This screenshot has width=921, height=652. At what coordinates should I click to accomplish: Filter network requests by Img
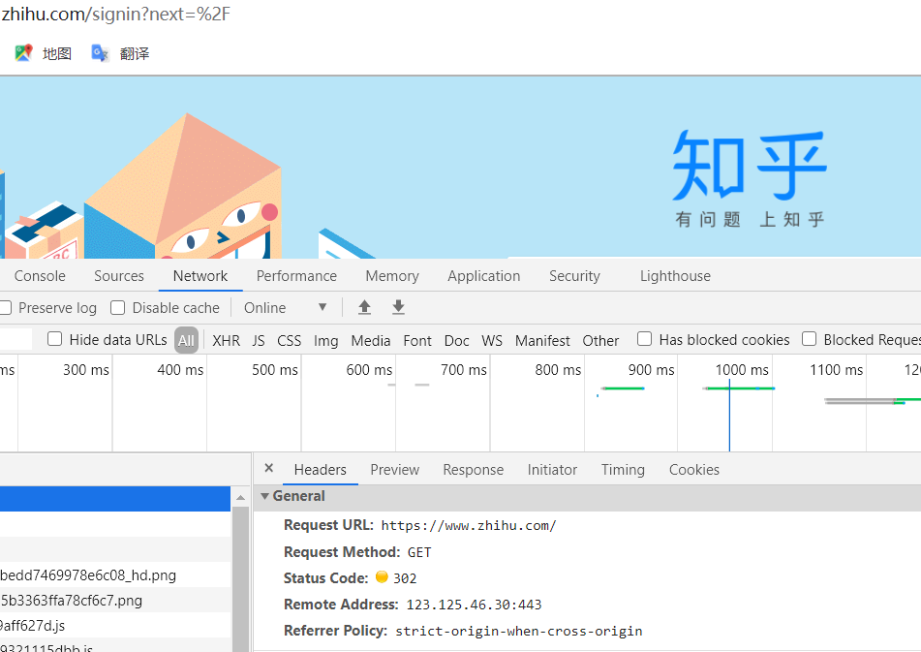[x=325, y=340]
